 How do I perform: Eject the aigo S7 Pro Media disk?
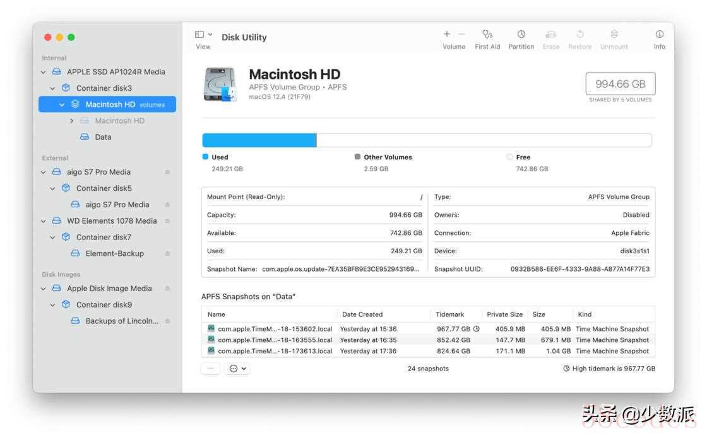click(167, 172)
